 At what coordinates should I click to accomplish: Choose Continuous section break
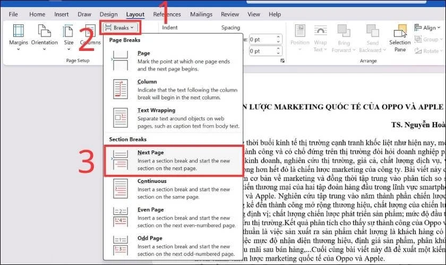173,189
